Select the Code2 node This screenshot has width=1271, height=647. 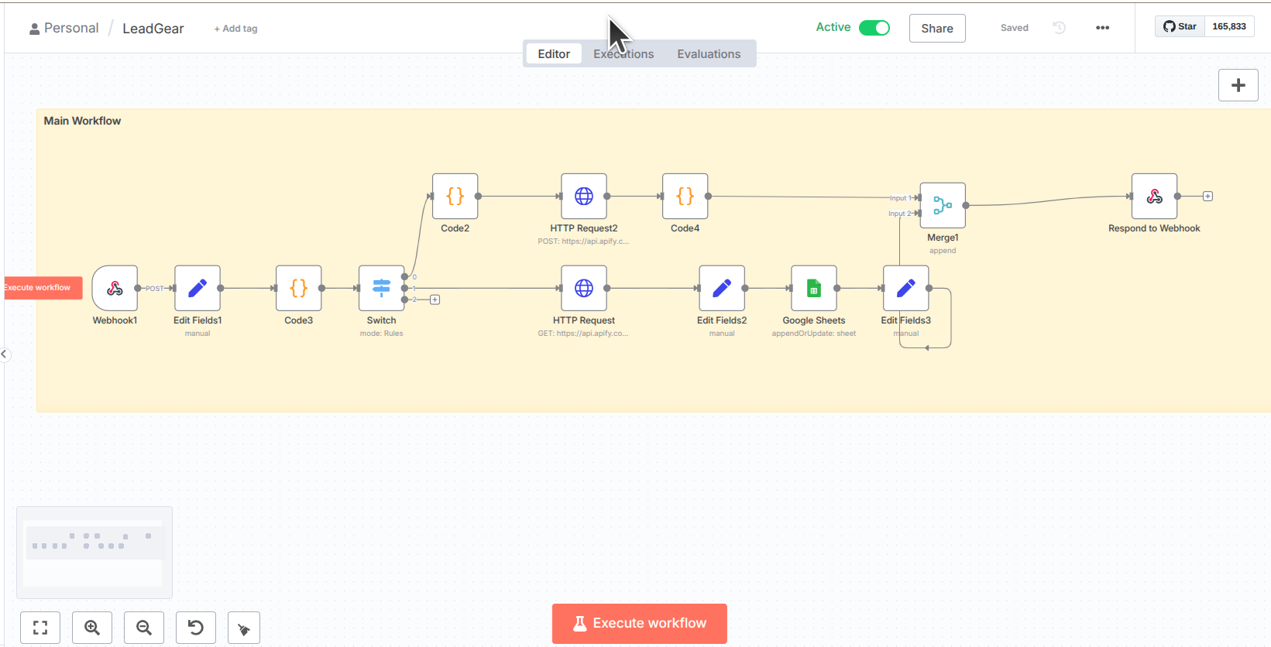(x=455, y=196)
